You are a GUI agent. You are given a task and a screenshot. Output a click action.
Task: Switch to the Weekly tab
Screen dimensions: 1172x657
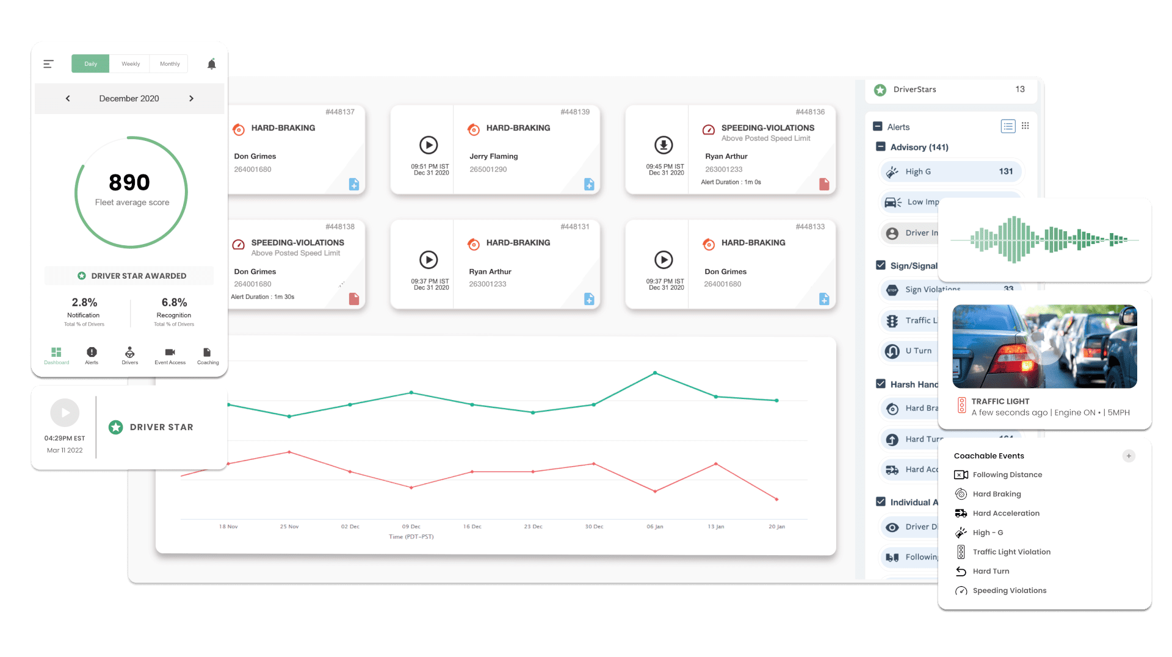pyautogui.click(x=129, y=63)
